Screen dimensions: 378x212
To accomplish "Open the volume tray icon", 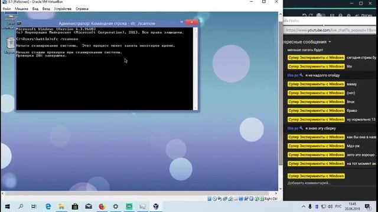I will click(x=330, y=207).
